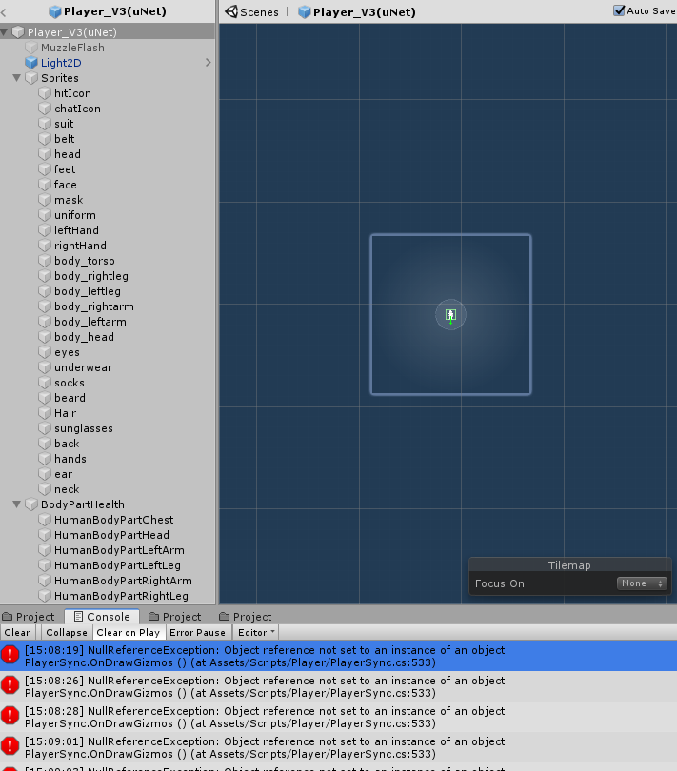Select the 15:08:19 NullReferenceException log entry

(339, 656)
